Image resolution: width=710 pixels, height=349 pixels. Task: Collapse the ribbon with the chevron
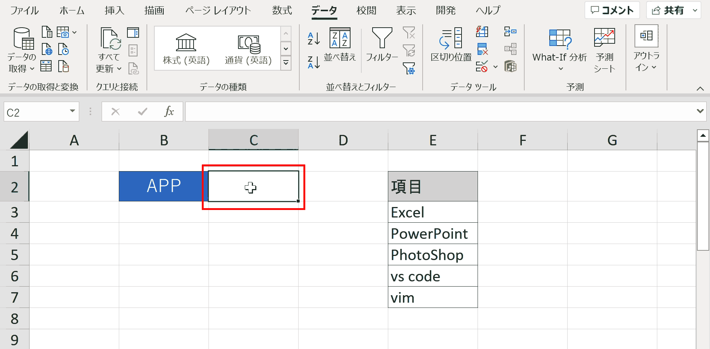coord(700,89)
